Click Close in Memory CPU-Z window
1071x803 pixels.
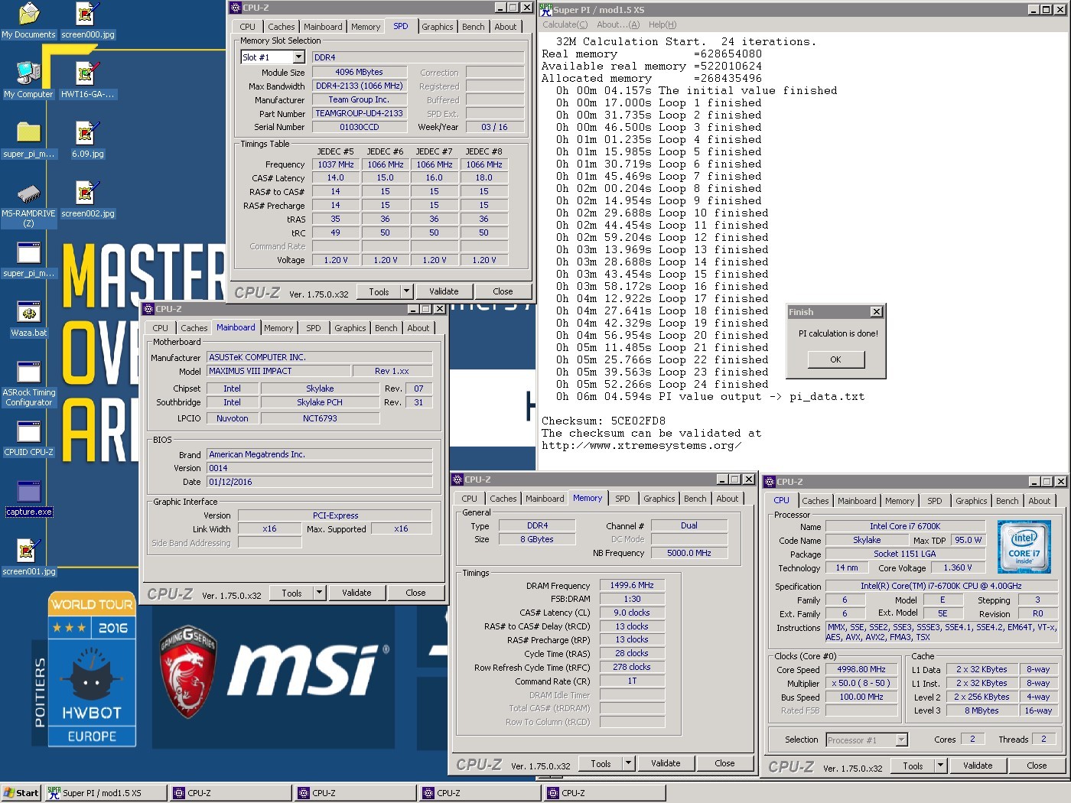(x=724, y=763)
